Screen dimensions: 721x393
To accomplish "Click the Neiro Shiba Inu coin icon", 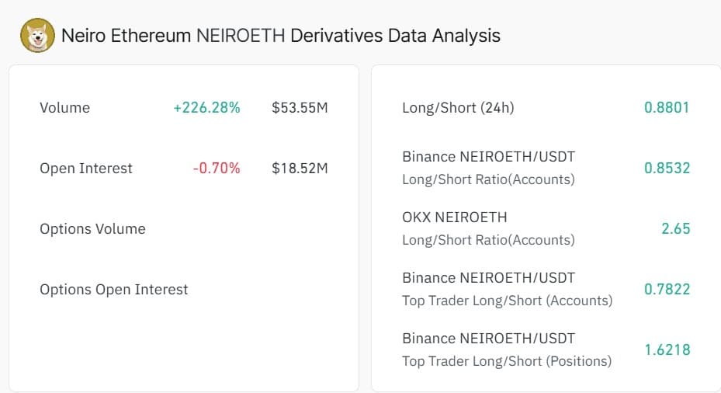I will pos(36,36).
